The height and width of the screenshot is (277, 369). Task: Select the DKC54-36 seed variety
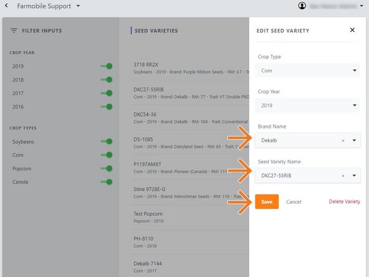(189, 118)
